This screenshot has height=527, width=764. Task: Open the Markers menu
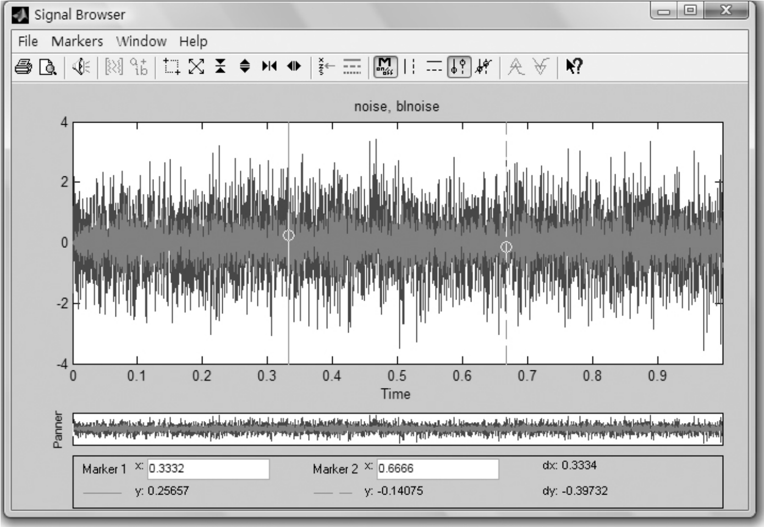(77, 41)
